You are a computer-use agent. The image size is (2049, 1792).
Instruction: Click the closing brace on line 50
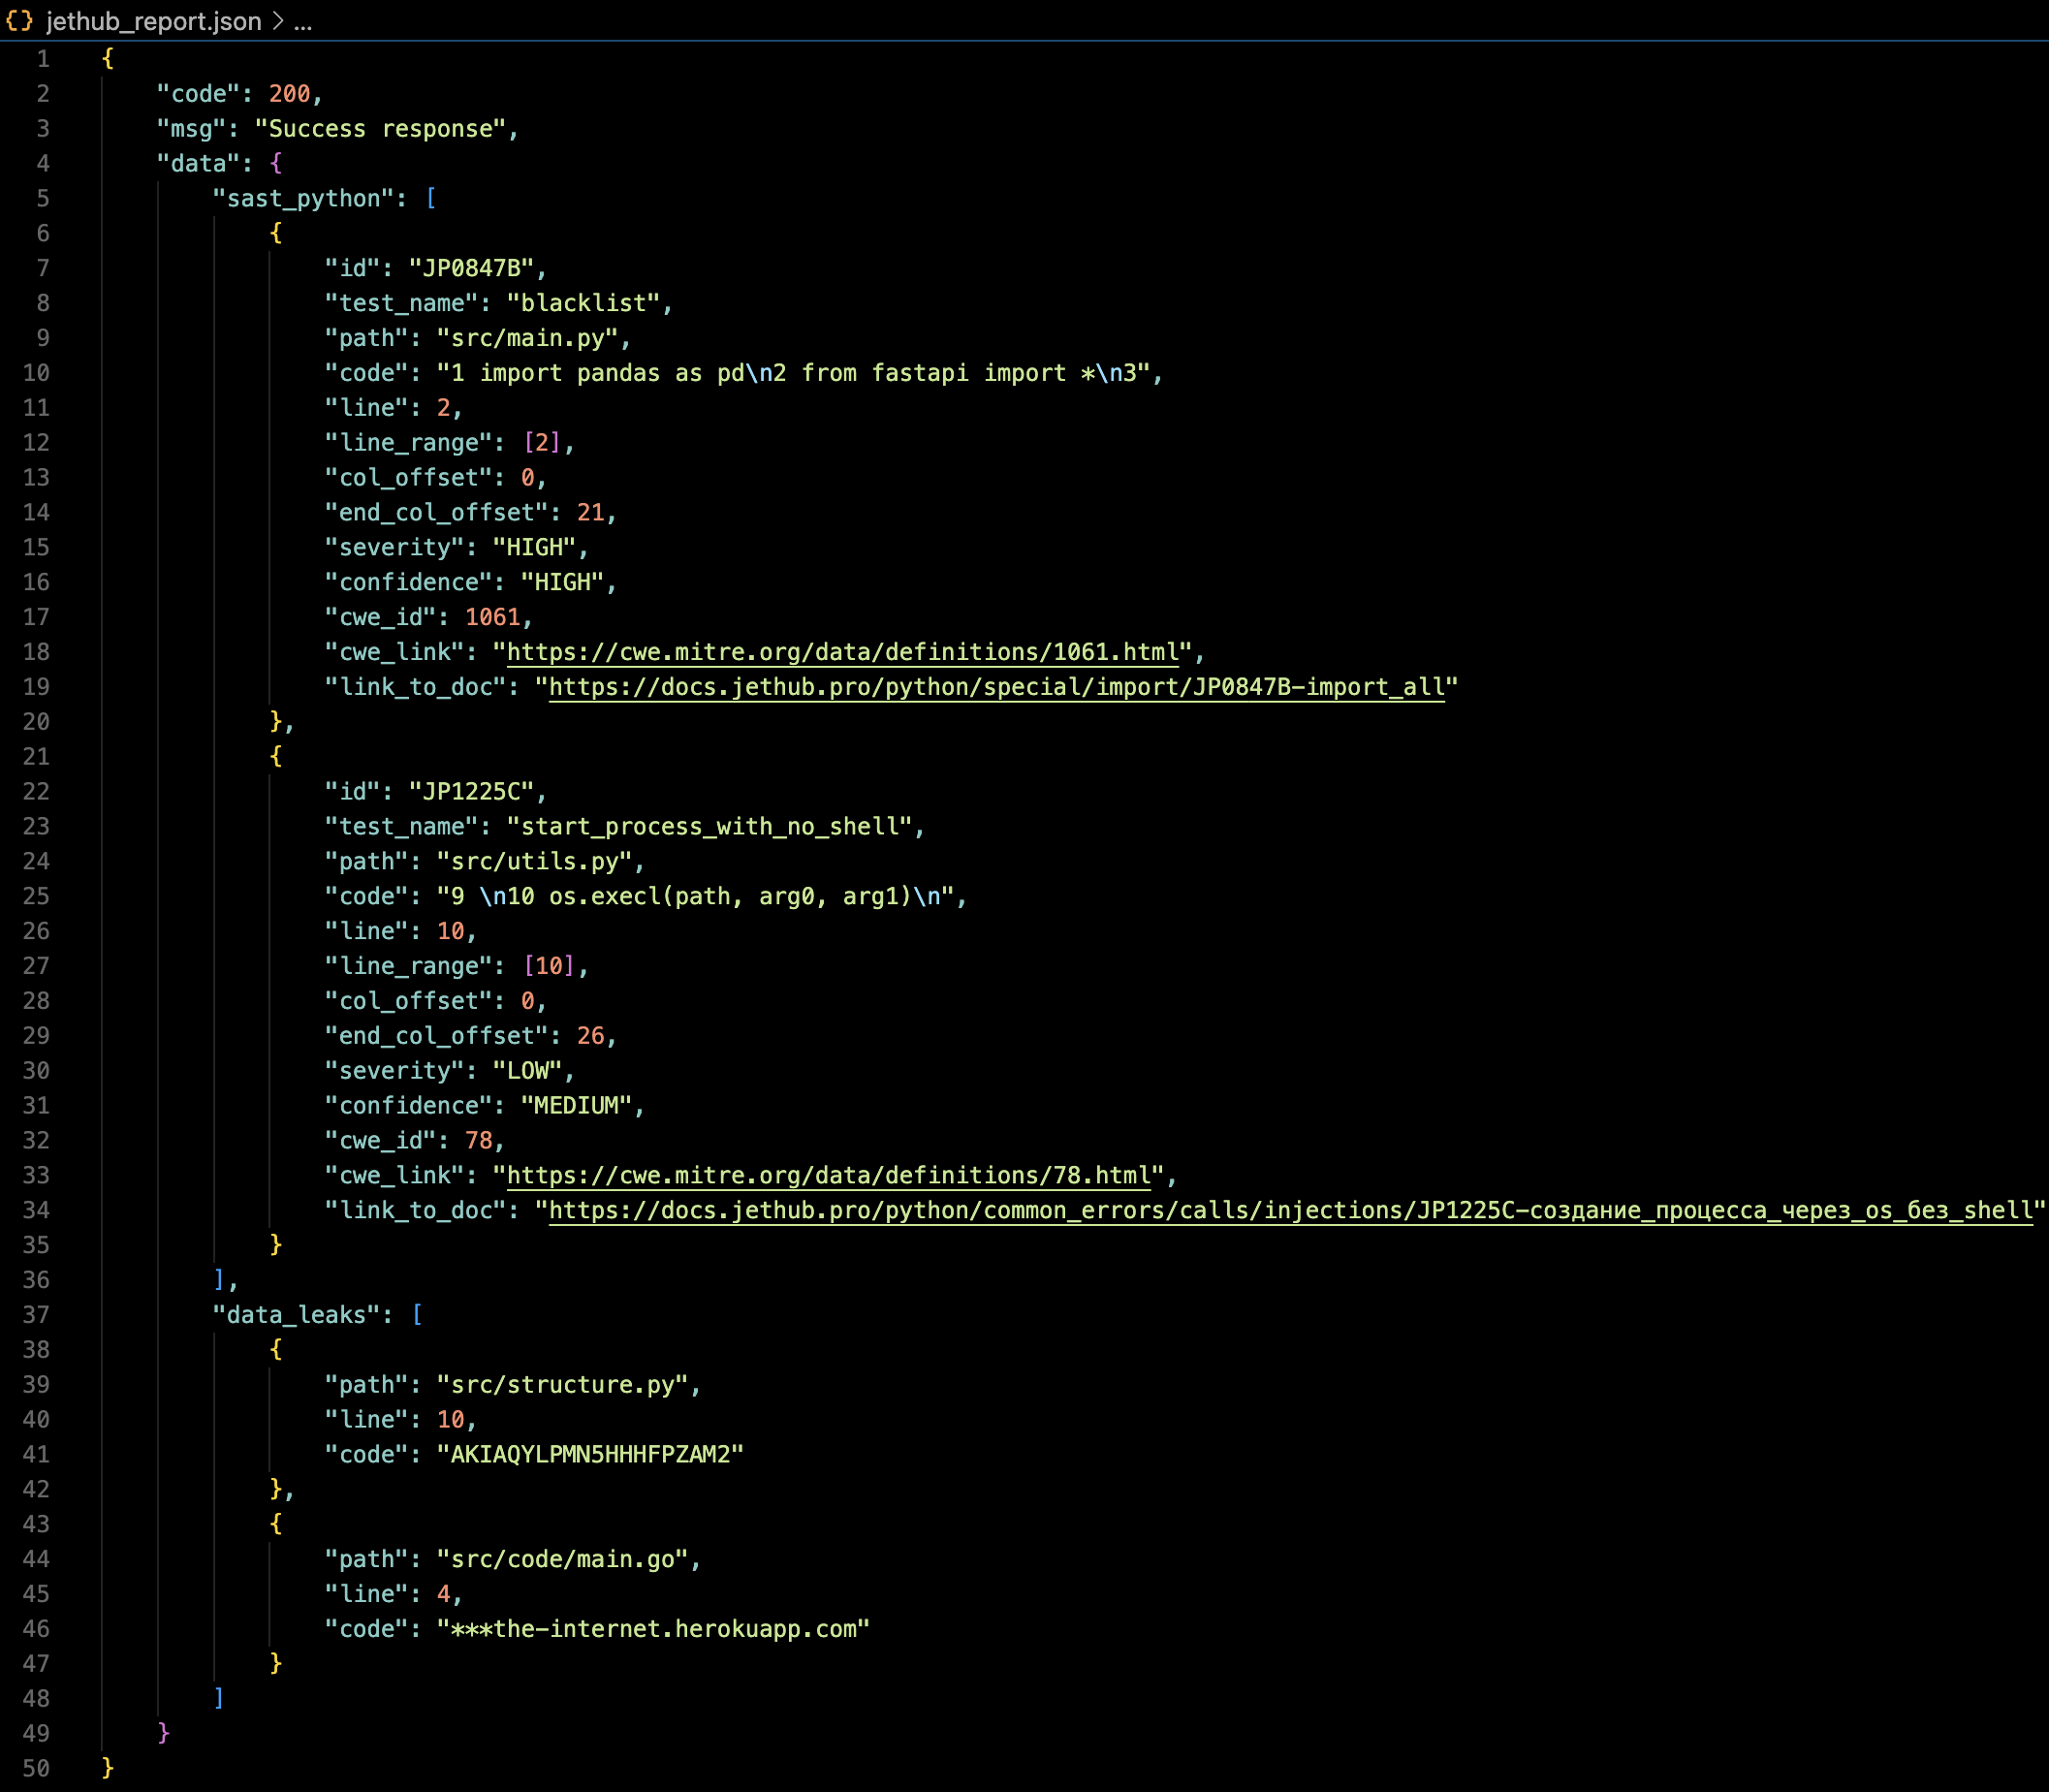point(108,1768)
